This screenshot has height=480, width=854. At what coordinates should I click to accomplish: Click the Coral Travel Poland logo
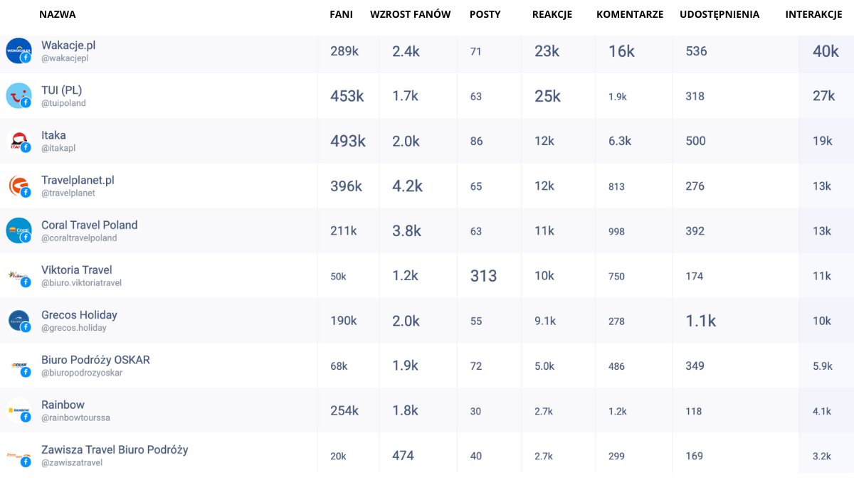tap(19, 230)
